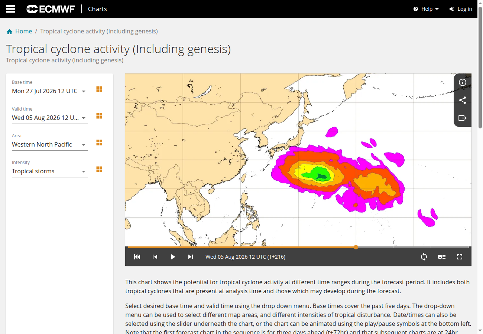Viewport: 483px width, 334px height.
Task: Toggle animation loop icon
Action: pyautogui.click(x=424, y=257)
